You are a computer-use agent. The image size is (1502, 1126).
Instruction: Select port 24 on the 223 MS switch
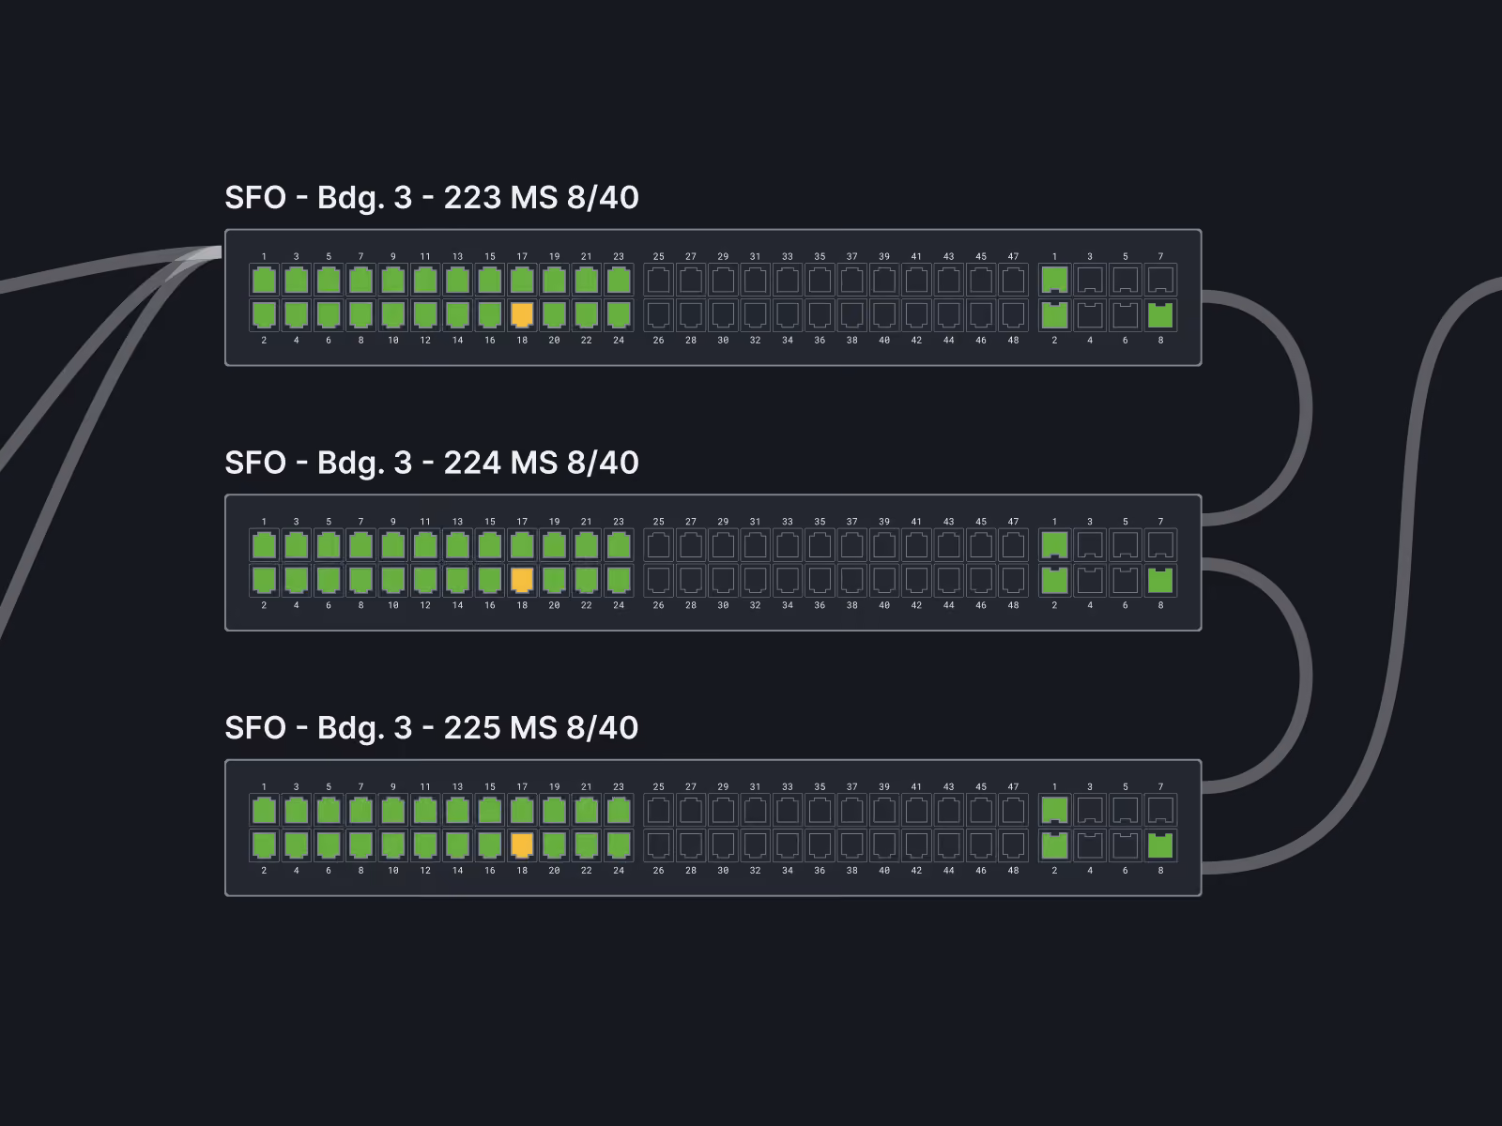click(619, 314)
